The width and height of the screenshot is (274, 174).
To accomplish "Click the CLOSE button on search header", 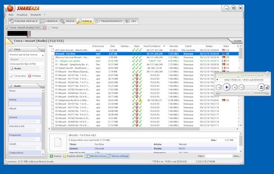I will pos(237,41).
